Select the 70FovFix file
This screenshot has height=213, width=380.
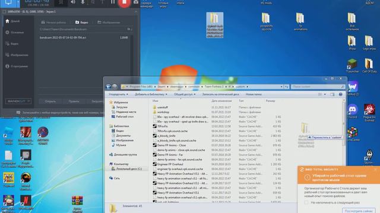(160, 126)
